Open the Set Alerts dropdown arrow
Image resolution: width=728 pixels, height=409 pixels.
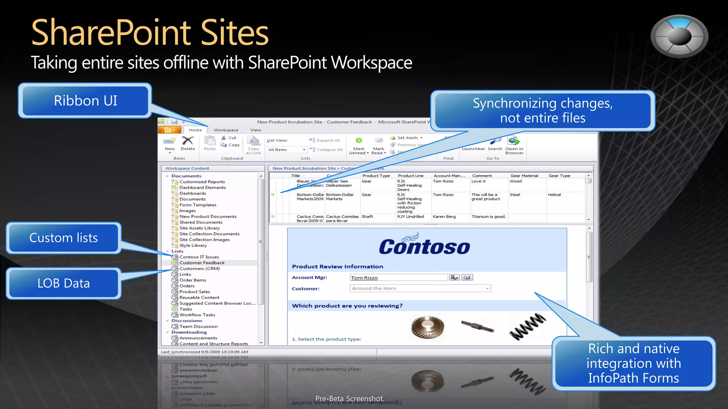pos(421,138)
